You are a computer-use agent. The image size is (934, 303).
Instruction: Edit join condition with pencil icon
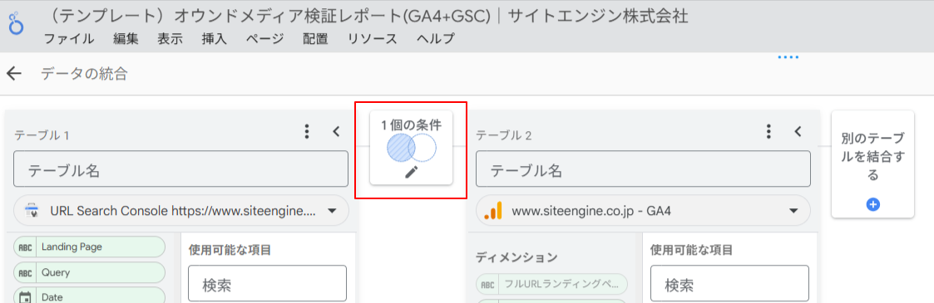(412, 173)
